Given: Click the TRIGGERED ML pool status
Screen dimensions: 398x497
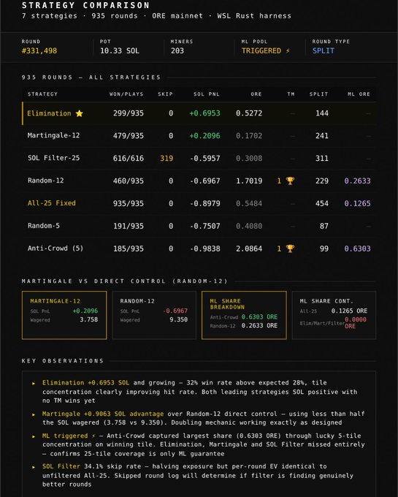Looking at the screenshot, I should (261, 50).
